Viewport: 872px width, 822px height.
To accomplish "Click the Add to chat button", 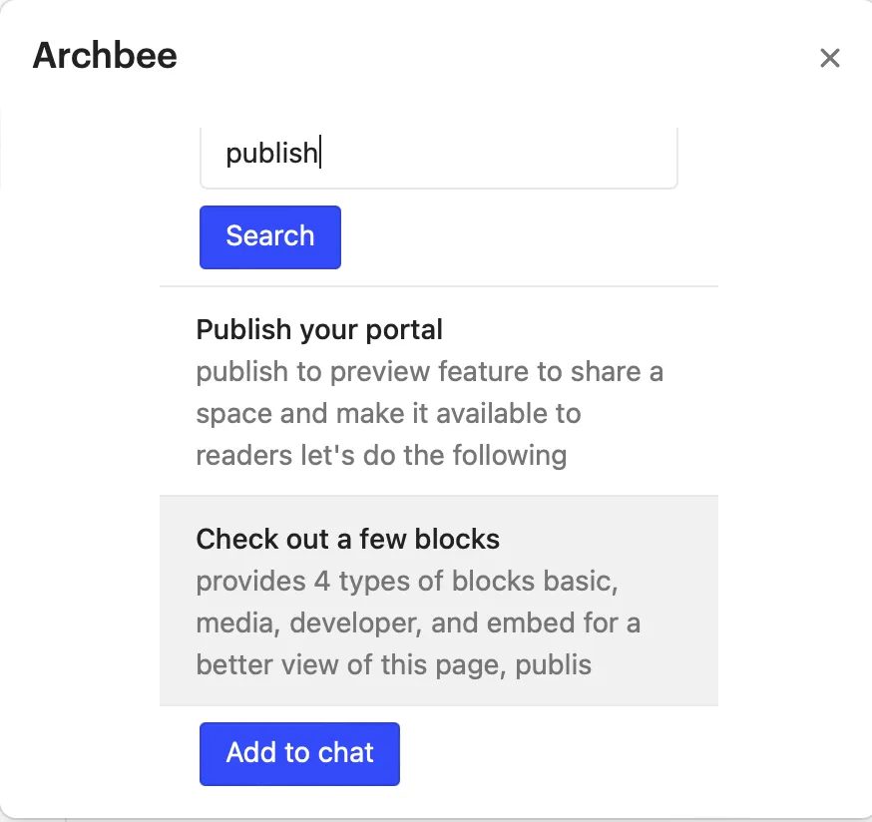I will pyautogui.click(x=299, y=753).
